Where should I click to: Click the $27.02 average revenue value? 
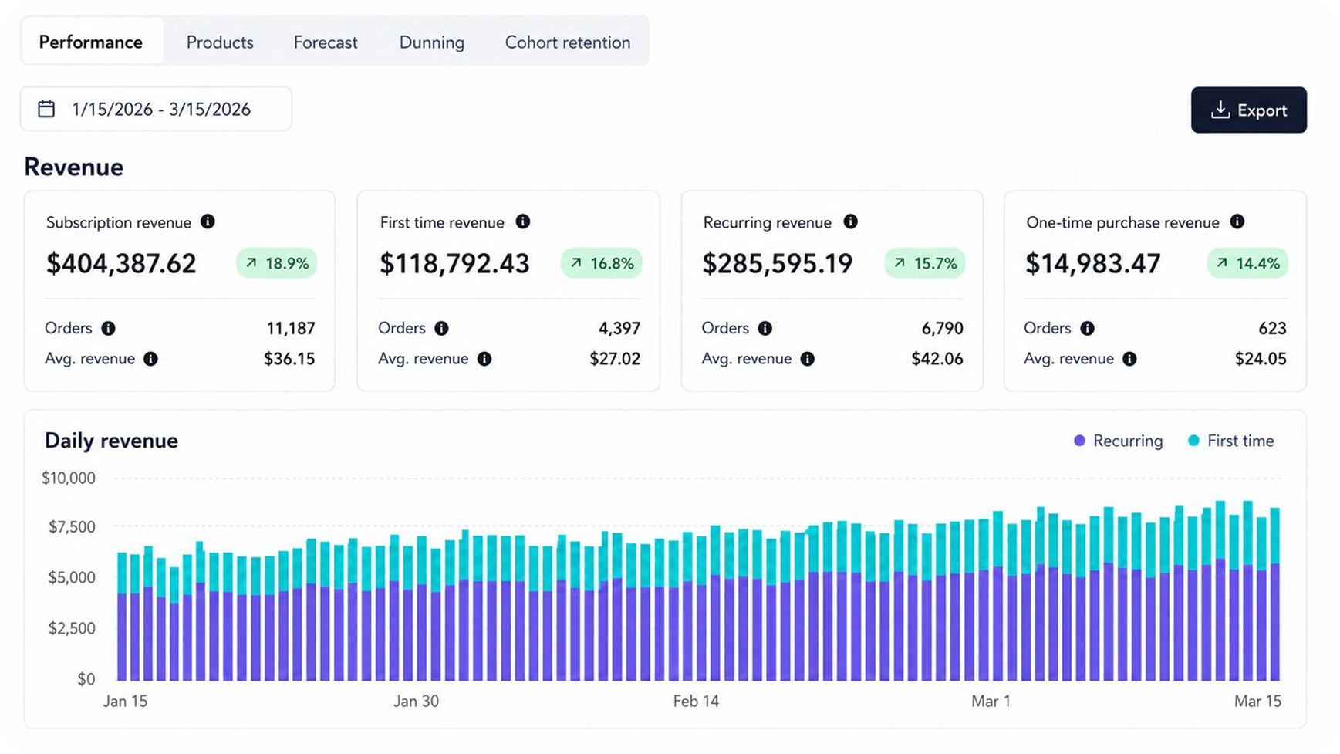pyautogui.click(x=615, y=359)
